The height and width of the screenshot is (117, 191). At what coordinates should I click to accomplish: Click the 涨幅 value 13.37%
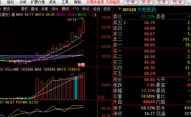click(148, 91)
